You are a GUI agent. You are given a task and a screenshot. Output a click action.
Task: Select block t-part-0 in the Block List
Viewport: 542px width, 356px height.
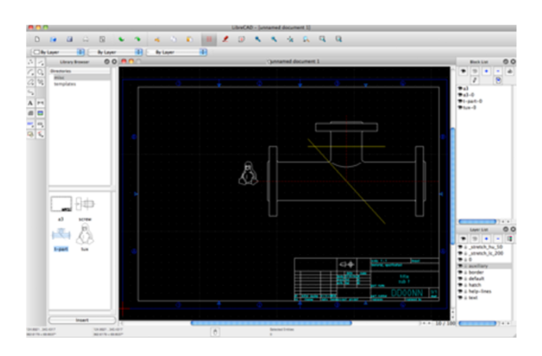(x=473, y=101)
